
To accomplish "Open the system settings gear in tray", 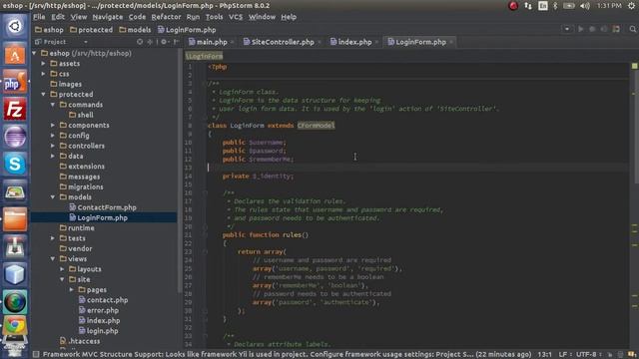I will pos(632,6).
